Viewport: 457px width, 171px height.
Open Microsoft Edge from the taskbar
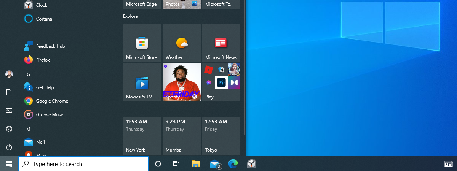pos(233,164)
